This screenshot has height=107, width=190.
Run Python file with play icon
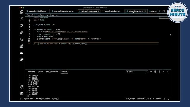tap(159, 11)
